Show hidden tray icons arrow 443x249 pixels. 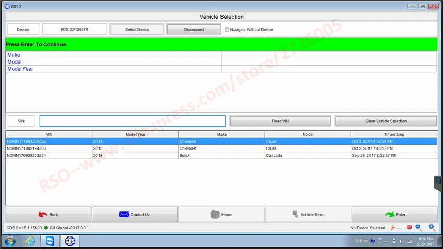pos(386,241)
